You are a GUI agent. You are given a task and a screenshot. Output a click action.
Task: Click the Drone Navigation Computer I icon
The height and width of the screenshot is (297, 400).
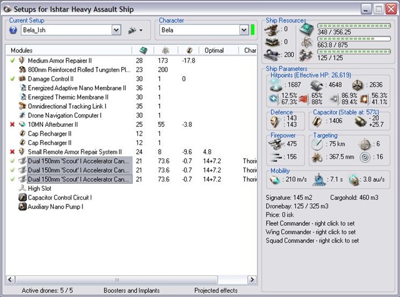(x=22, y=115)
